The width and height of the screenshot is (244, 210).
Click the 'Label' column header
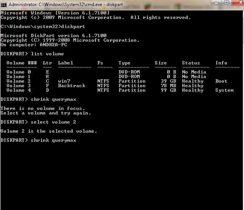65,63
